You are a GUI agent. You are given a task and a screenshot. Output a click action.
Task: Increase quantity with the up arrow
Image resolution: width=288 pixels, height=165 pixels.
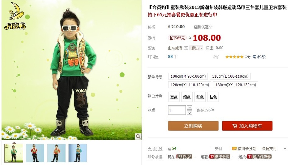tap(190, 107)
